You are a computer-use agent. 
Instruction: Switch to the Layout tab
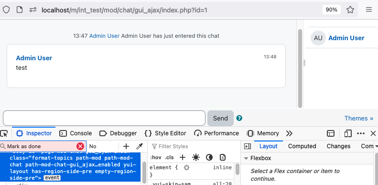click(268, 146)
